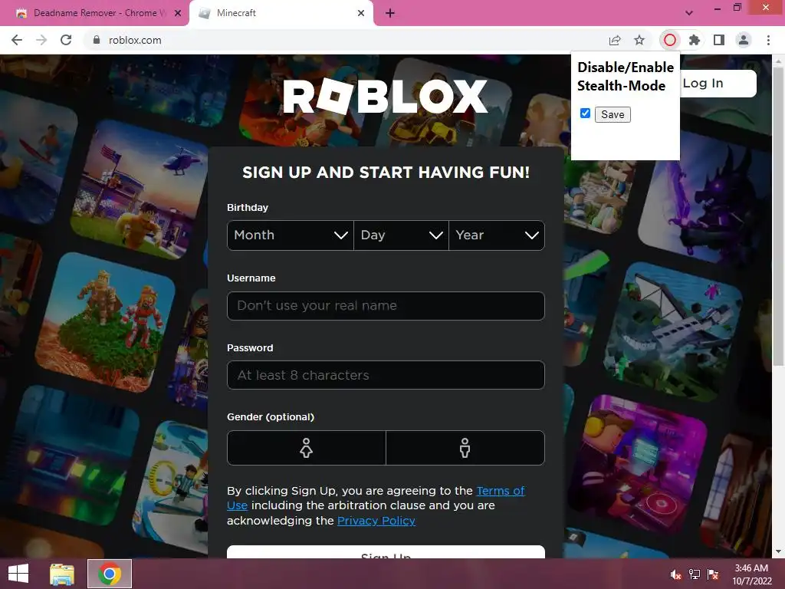This screenshot has height=589, width=785.
Task: Click the network tray icon
Action: tap(695, 574)
